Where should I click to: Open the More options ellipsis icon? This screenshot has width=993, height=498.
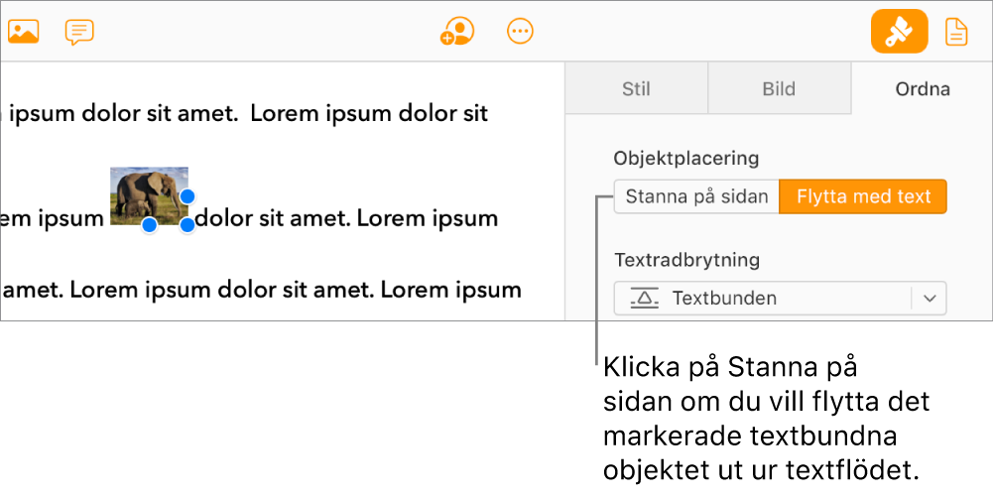click(521, 31)
